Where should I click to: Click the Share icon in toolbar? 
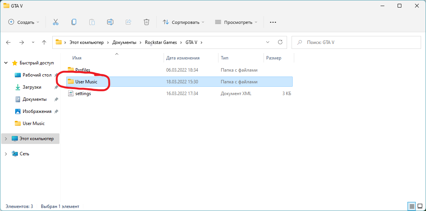(128, 22)
